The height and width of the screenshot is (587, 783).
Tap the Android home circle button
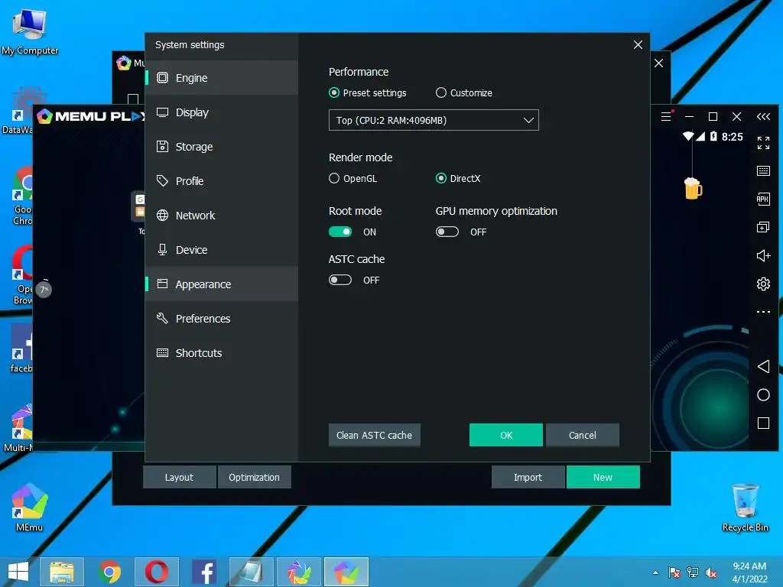pos(763,395)
